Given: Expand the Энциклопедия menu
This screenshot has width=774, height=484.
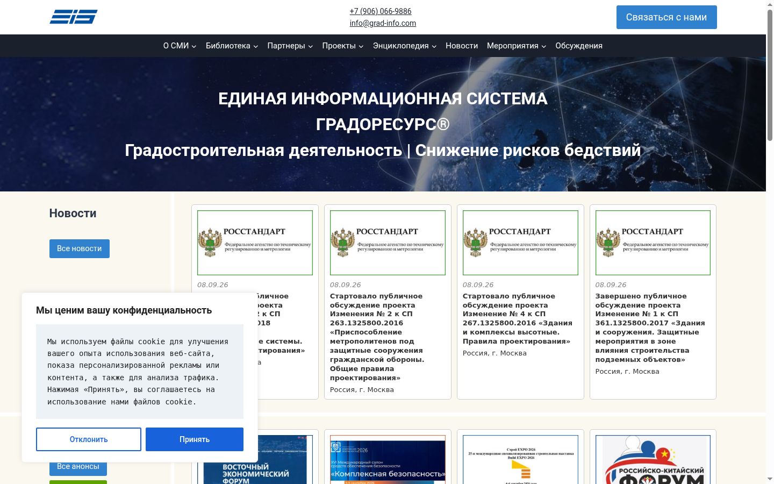Looking at the screenshot, I should click(x=405, y=46).
